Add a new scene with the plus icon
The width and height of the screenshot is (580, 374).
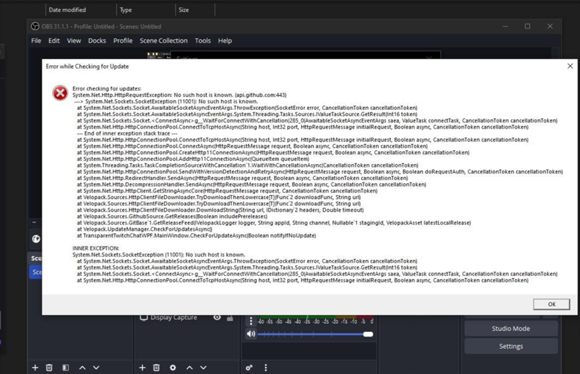point(35,368)
